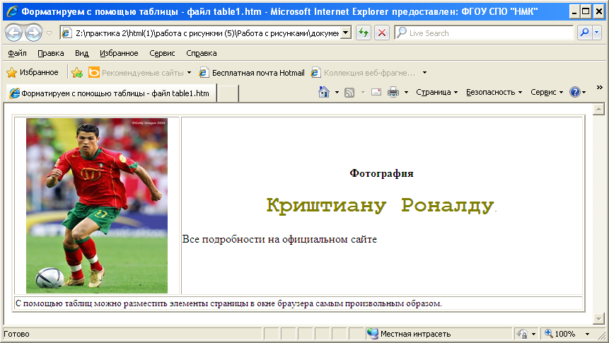Click the Избранное star button
The image size is (609, 343).
tap(33, 72)
